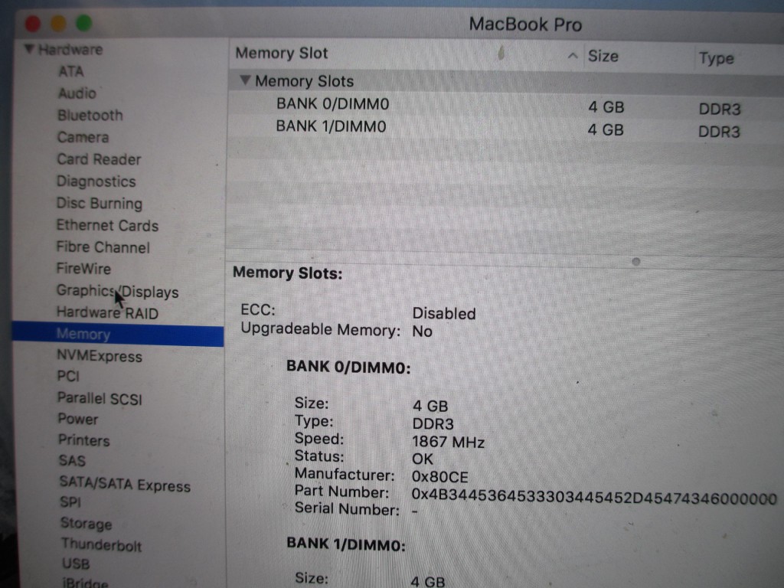
Task: Sort by Memory Slot column arrow
Action: tap(573, 55)
